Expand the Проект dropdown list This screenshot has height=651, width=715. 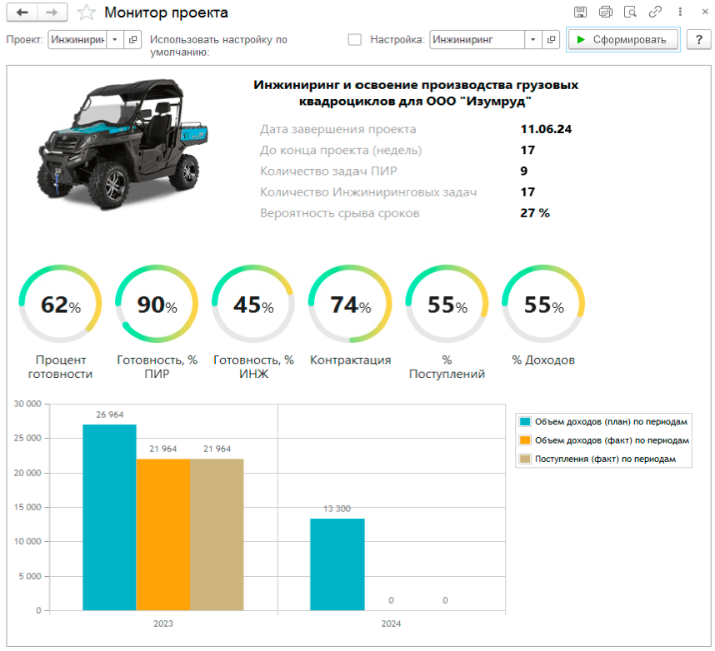tap(114, 40)
